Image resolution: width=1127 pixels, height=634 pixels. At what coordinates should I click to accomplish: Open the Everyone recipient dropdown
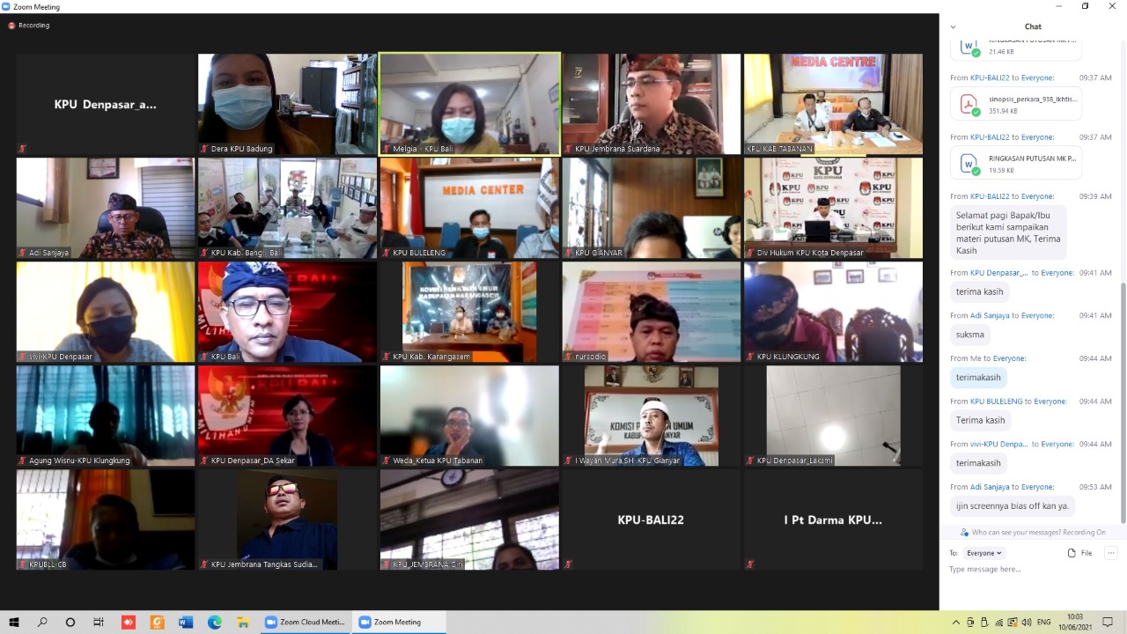pos(984,553)
